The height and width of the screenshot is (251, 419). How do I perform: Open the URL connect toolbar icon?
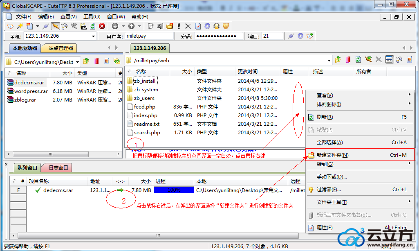click(x=83, y=26)
